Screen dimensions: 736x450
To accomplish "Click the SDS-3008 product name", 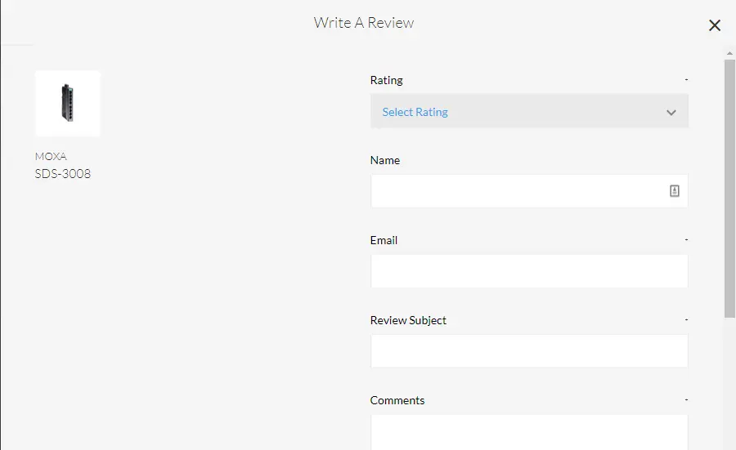I will point(63,173).
